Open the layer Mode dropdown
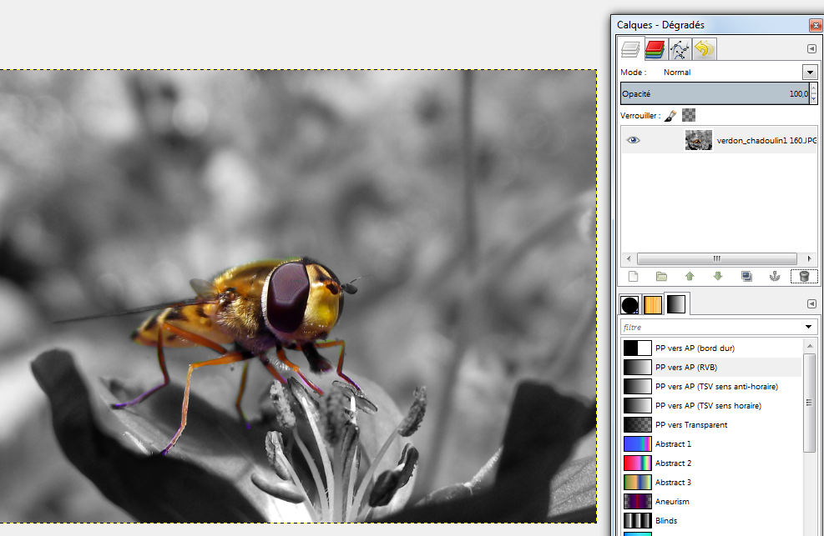The height and width of the screenshot is (536, 824). click(x=810, y=73)
